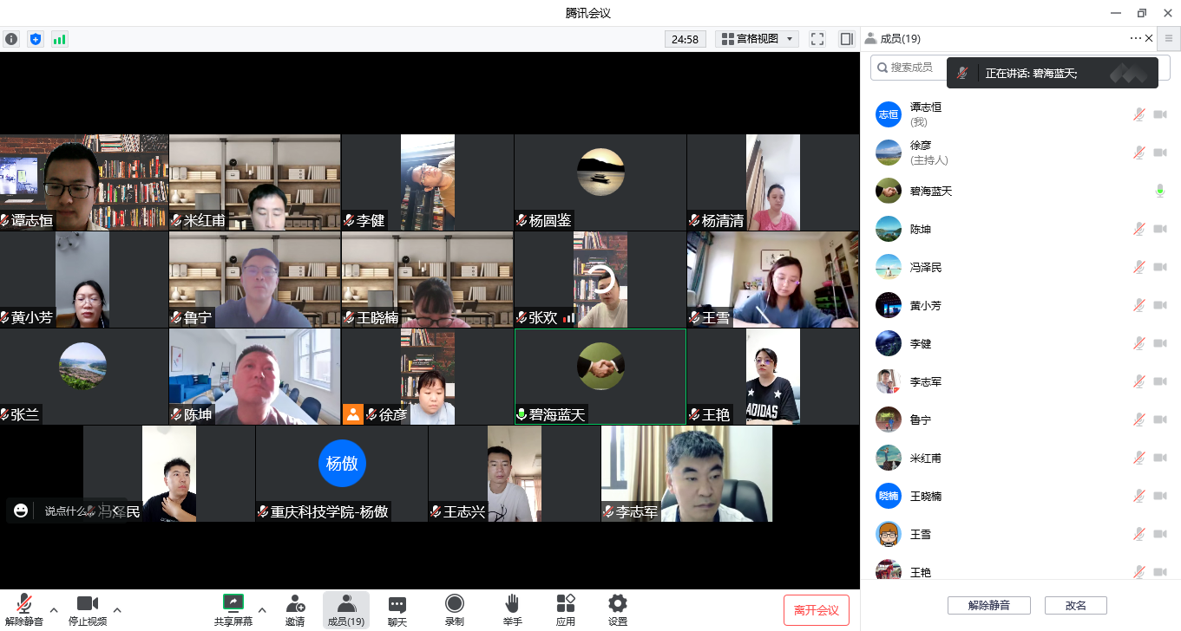Start 共享屏幕 screen sharing
The width and height of the screenshot is (1181, 631).
233,610
